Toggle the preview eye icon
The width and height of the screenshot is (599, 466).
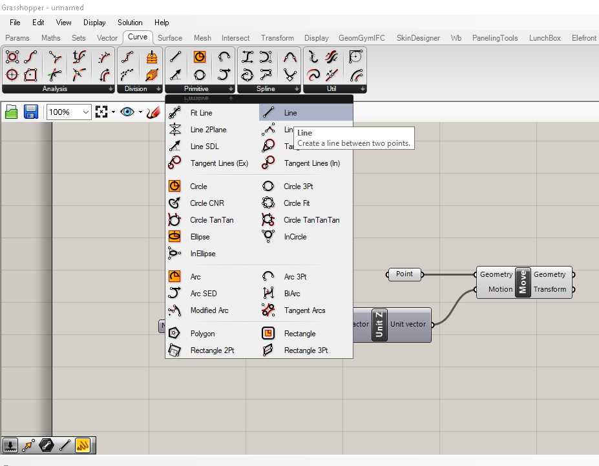click(127, 112)
